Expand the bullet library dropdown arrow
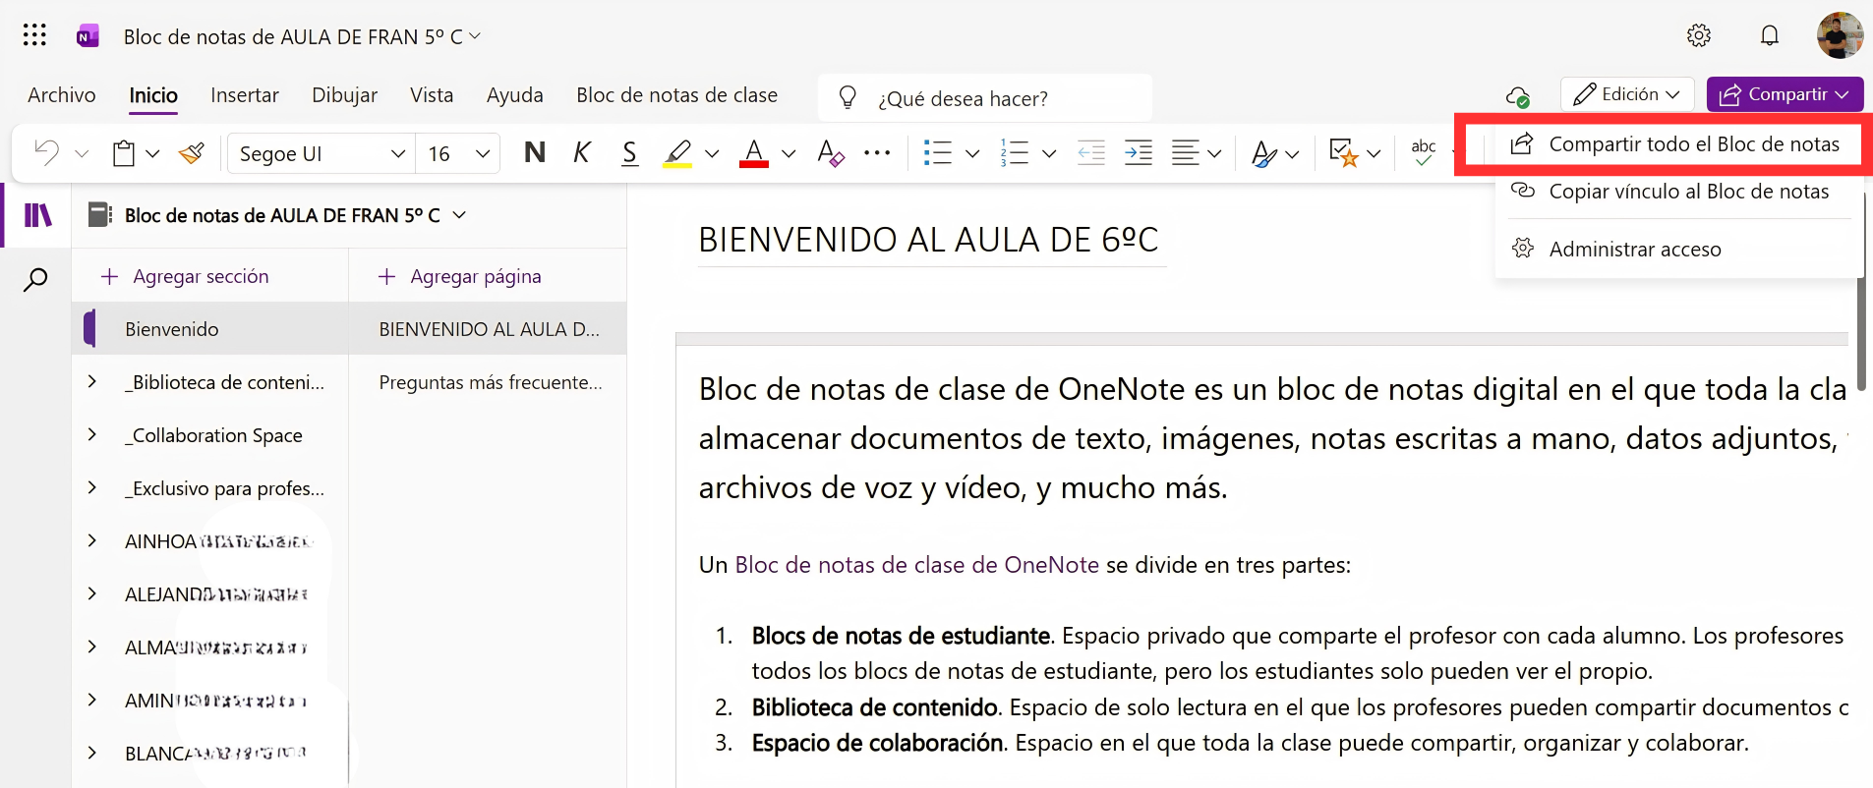 (x=972, y=154)
